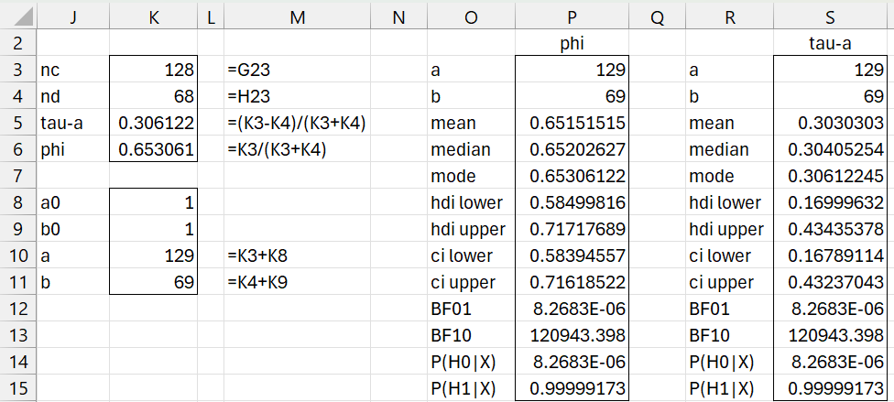The image size is (894, 402).
Task: Click the a0 value cell in column K
Action: (153, 202)
